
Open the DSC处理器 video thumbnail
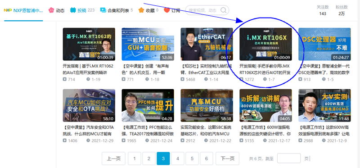click(324, 44)
